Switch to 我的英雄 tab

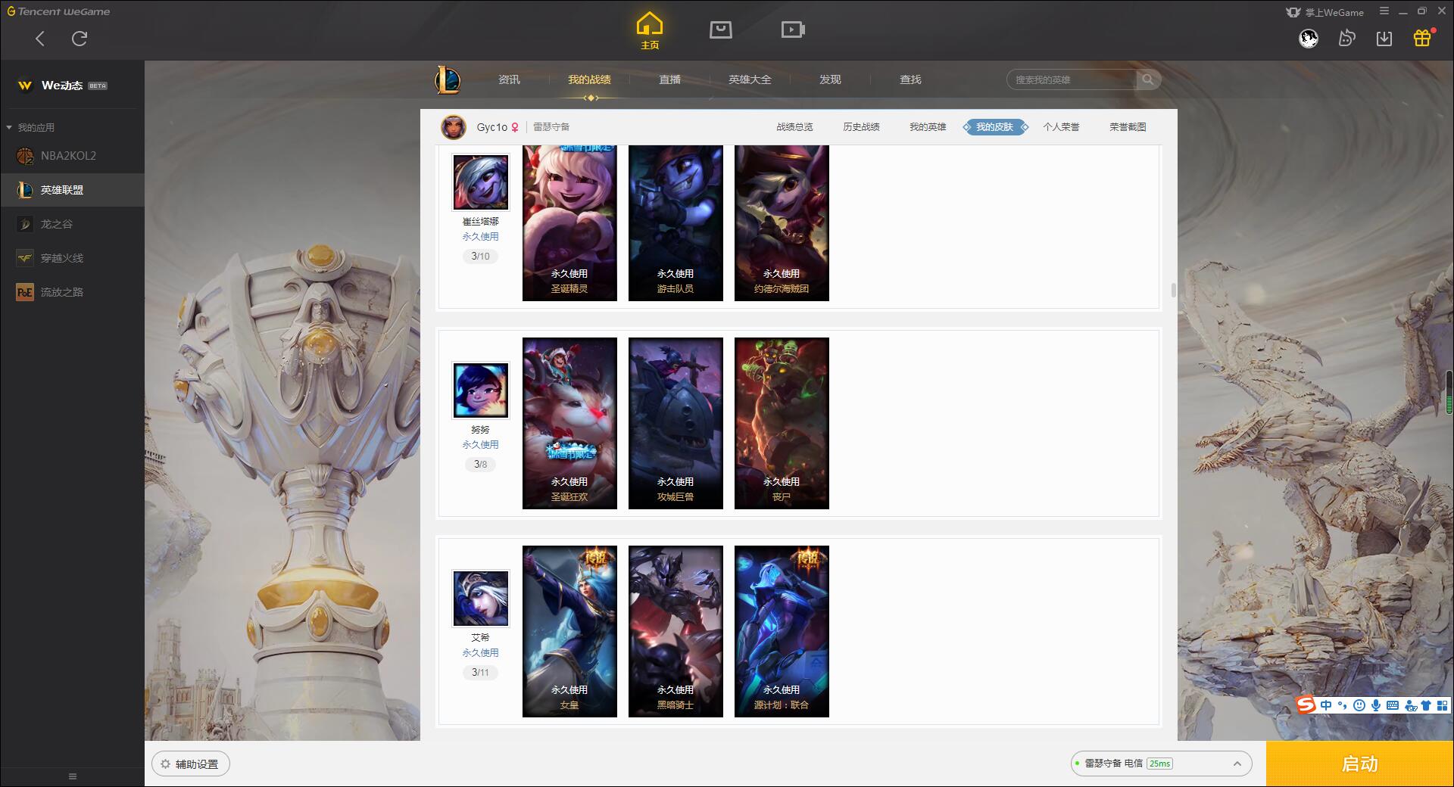click(x=928, y=127)
